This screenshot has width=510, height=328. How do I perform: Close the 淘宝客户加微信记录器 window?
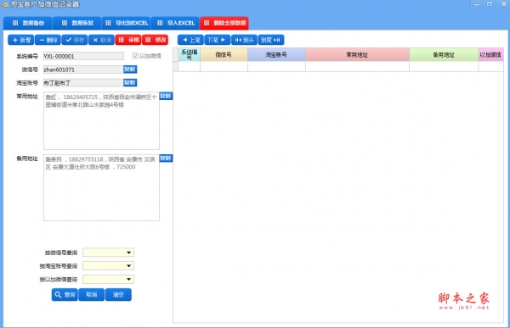[503, 4]
